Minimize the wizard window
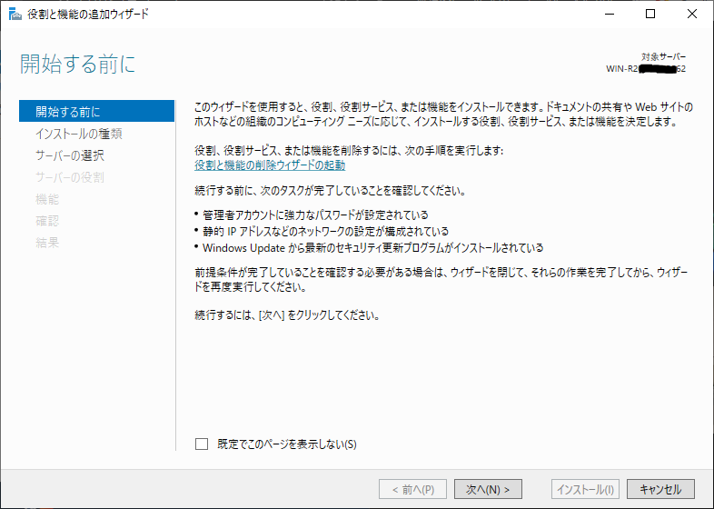Screen dimensions: 714x509 coord(610,15)
